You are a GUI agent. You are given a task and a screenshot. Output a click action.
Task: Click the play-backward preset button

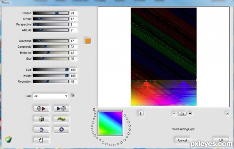coord(41,109)
